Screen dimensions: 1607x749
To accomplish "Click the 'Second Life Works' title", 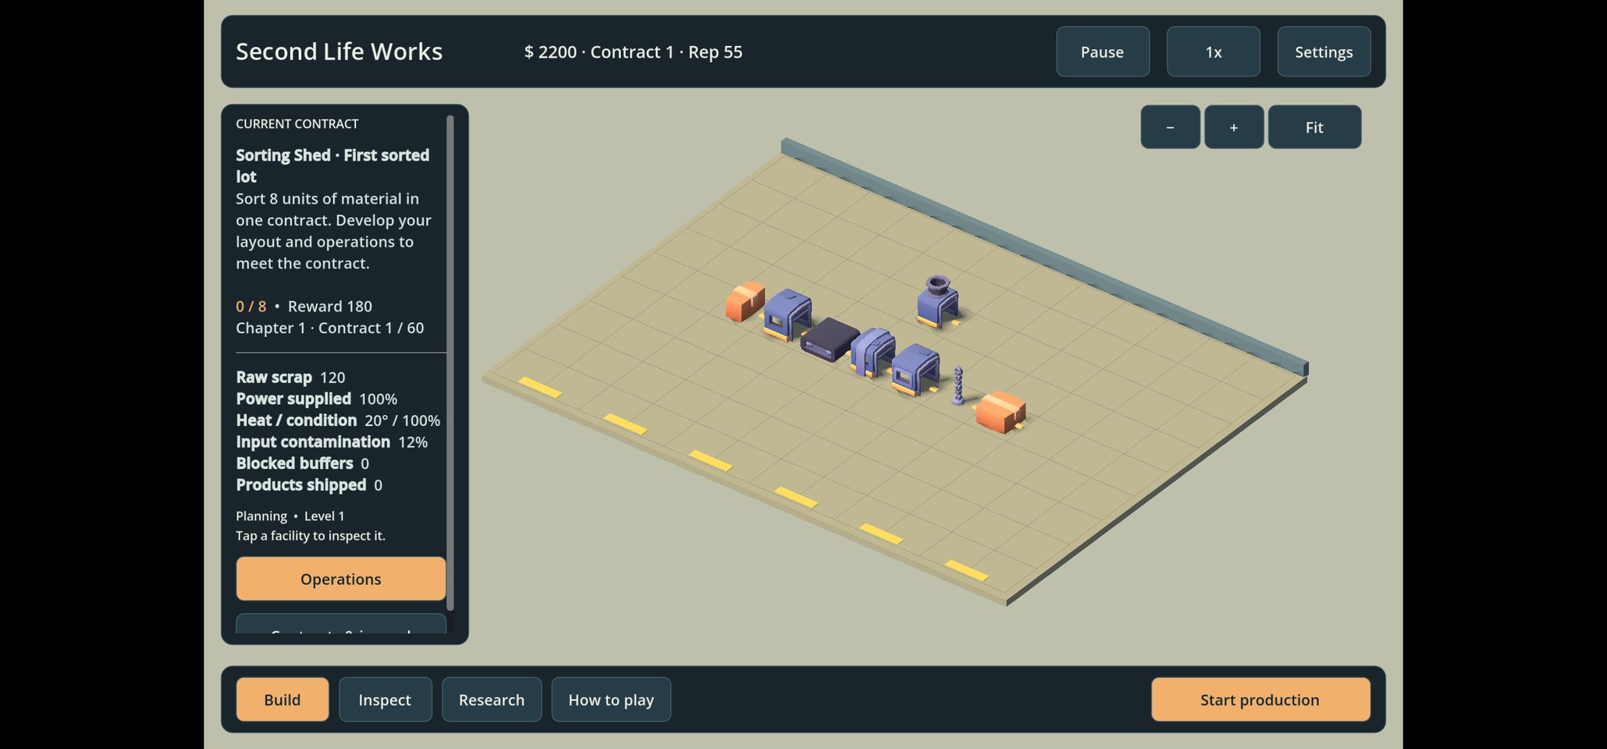I will tap(339, 51).
